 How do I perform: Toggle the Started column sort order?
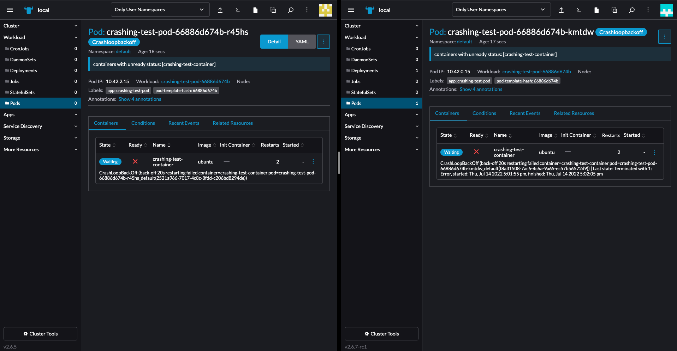[302, 145]
